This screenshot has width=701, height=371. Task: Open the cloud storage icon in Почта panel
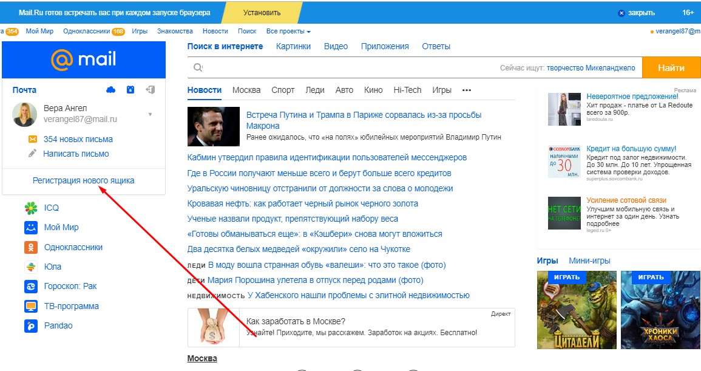pos(111,90)
